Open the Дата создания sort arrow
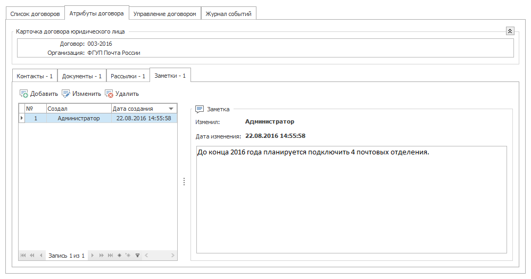The image size is (531, 279). click(171, 109)
